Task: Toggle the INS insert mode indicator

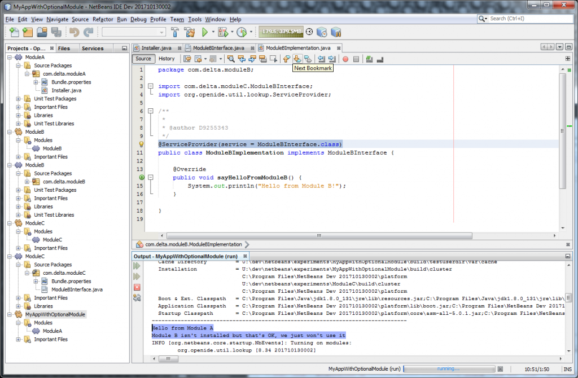Action: (x=568, y=369)
